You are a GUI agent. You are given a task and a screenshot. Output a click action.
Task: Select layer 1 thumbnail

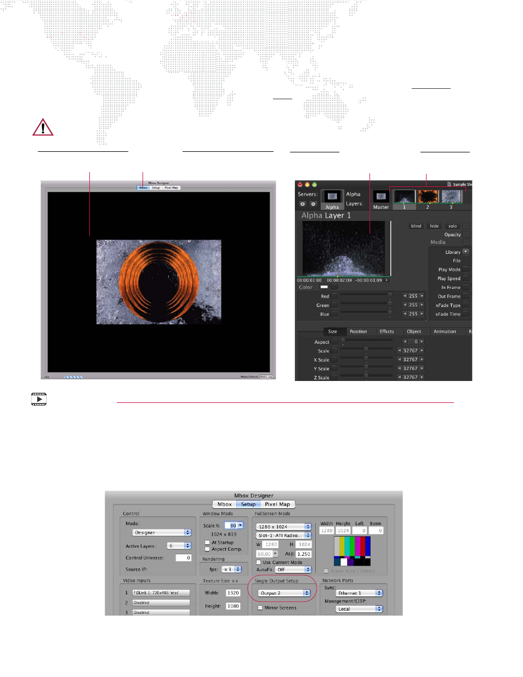pyautogui.click(x=405, y=197)
